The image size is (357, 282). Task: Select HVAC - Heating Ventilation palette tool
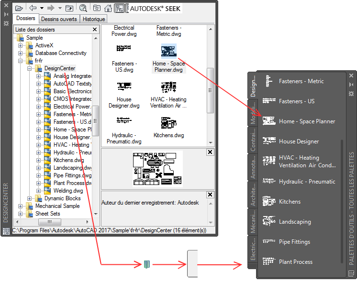tap(300, 161)
